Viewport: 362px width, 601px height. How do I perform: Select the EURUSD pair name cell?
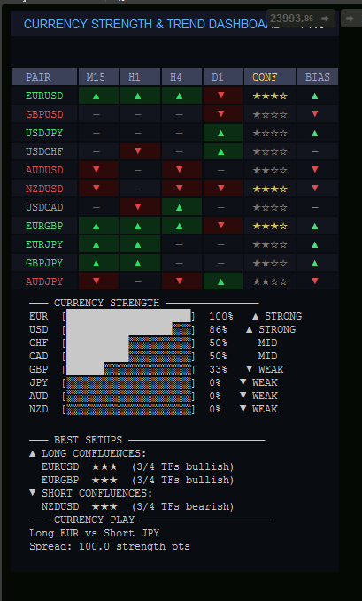[44, 96]
